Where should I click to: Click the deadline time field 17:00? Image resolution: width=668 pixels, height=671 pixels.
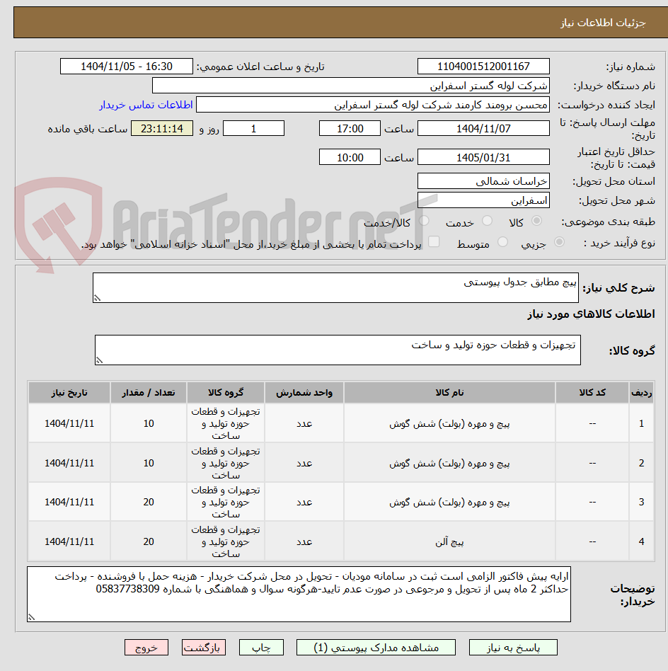click(x=350, y=128)
